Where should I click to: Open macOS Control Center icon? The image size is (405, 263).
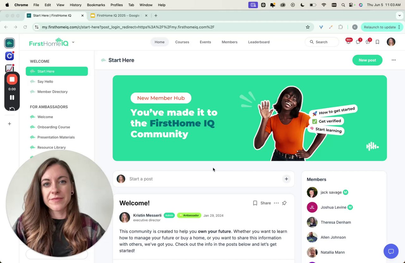[351, 5]
